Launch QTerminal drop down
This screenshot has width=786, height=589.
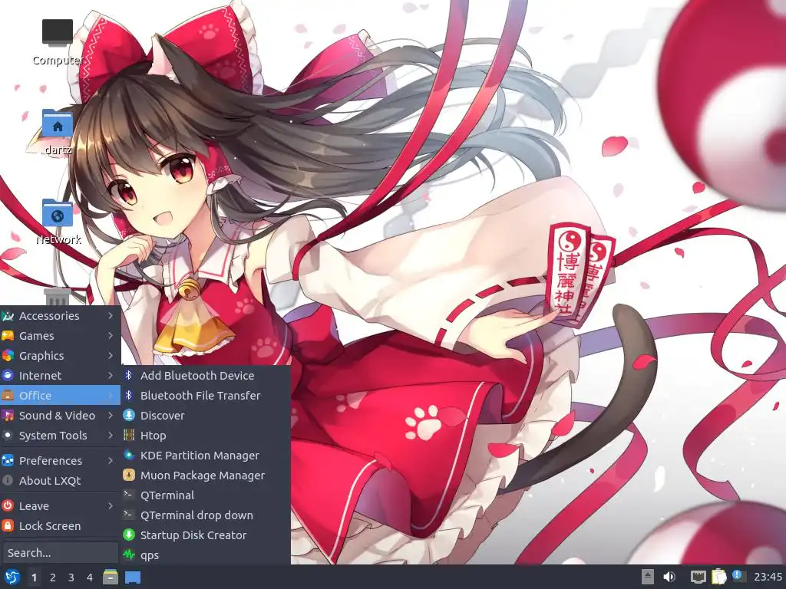[x=206, y=515]
